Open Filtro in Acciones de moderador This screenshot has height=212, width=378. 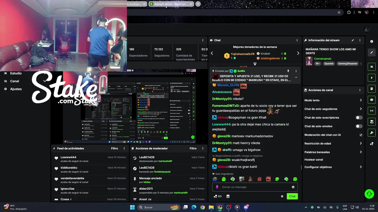[x=193, y=148]
